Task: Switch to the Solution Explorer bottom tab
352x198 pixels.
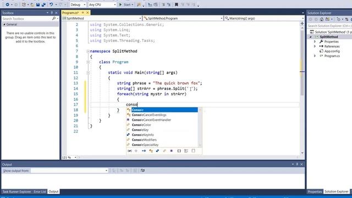Action: click(336, 192)
